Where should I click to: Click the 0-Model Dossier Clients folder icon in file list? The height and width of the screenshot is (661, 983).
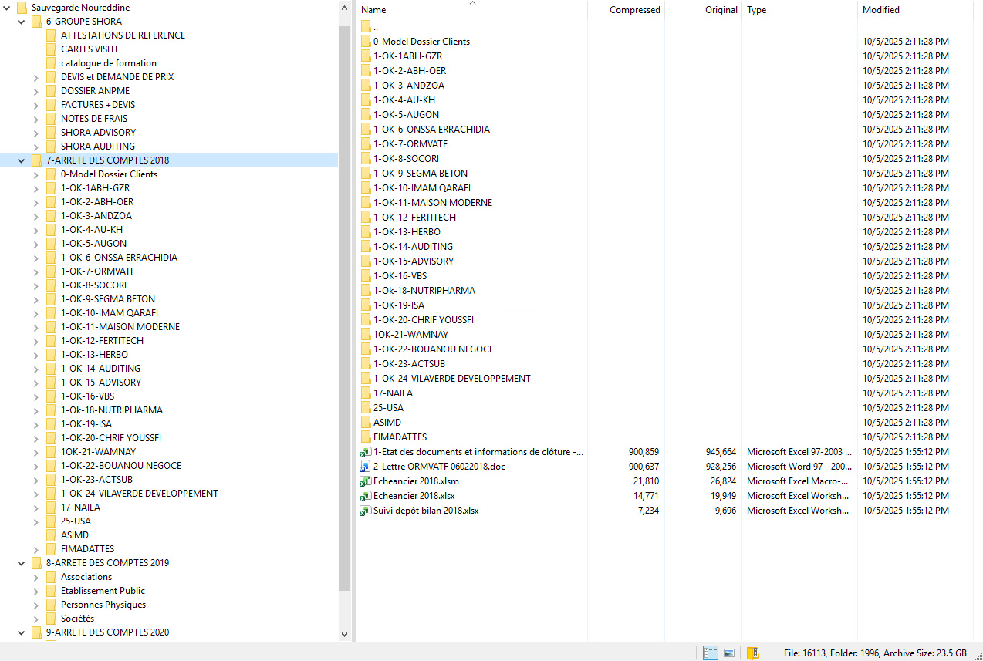click(x=366, y=42)
